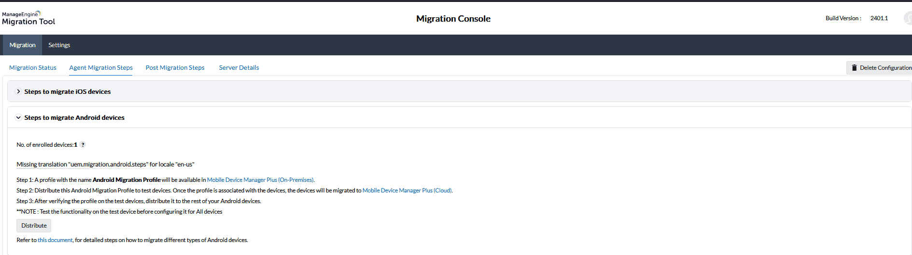This screenshot has width=912, height=255.
Task: Collapse the Steps to migrate Android devices chevron
Action: pos(18,117)
